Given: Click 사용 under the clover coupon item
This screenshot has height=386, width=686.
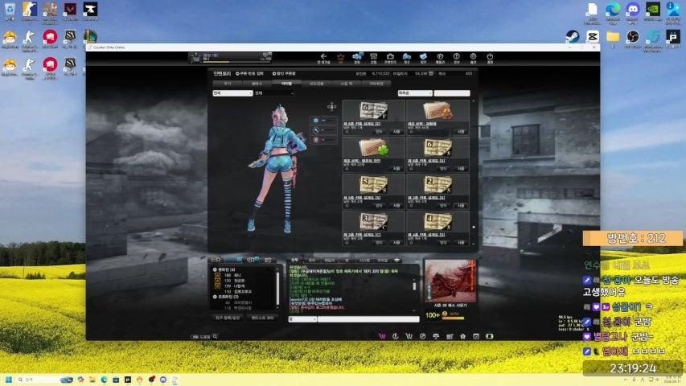Looking at the screenshot, I should click(x=396, y=169).
